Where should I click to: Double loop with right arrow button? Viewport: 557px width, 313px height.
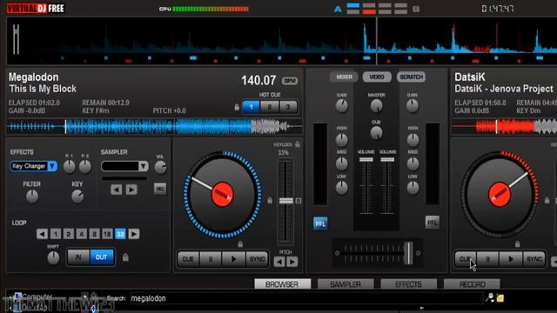point(134,234)
